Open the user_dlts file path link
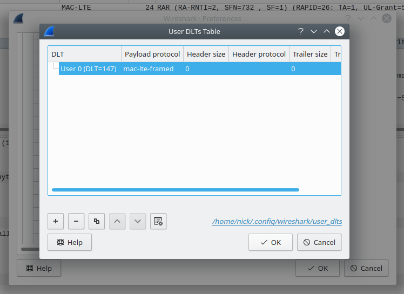Screen dimensions: 404x294 [277, 221]
